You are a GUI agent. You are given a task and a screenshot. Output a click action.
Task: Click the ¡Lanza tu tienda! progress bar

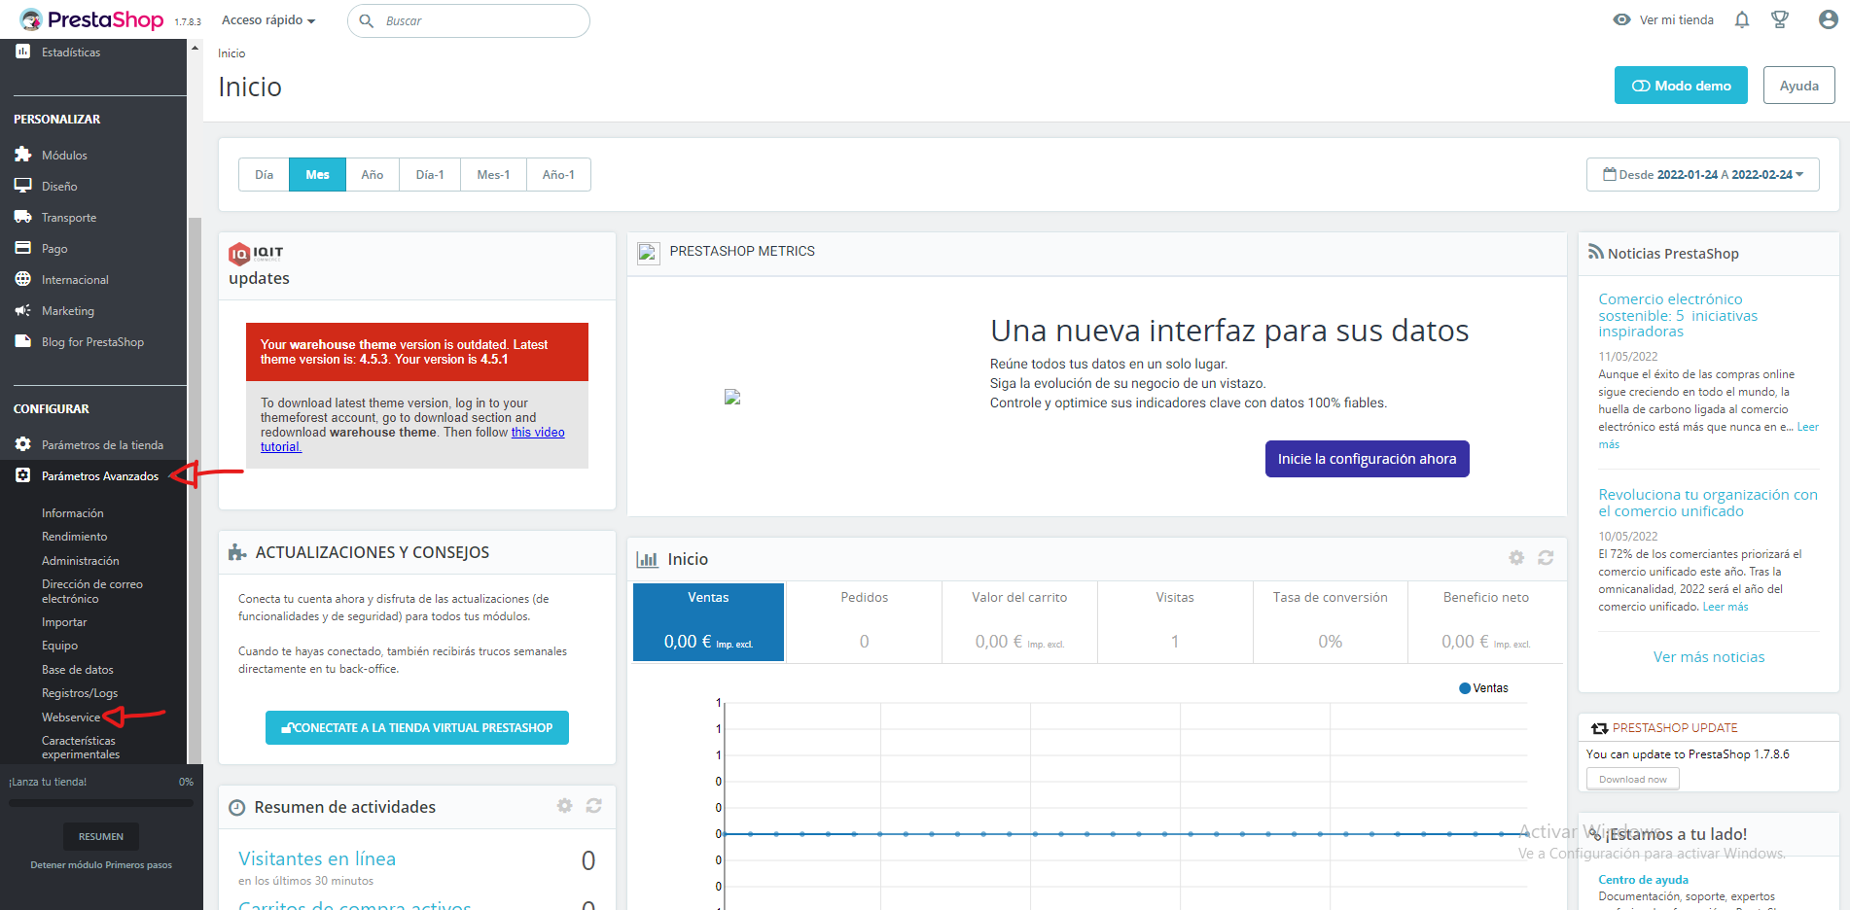pos(101,803)
